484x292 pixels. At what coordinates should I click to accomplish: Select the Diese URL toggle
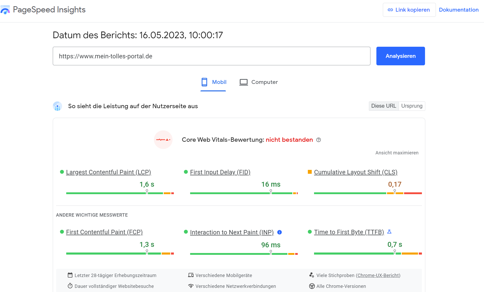tap(384, 106)
